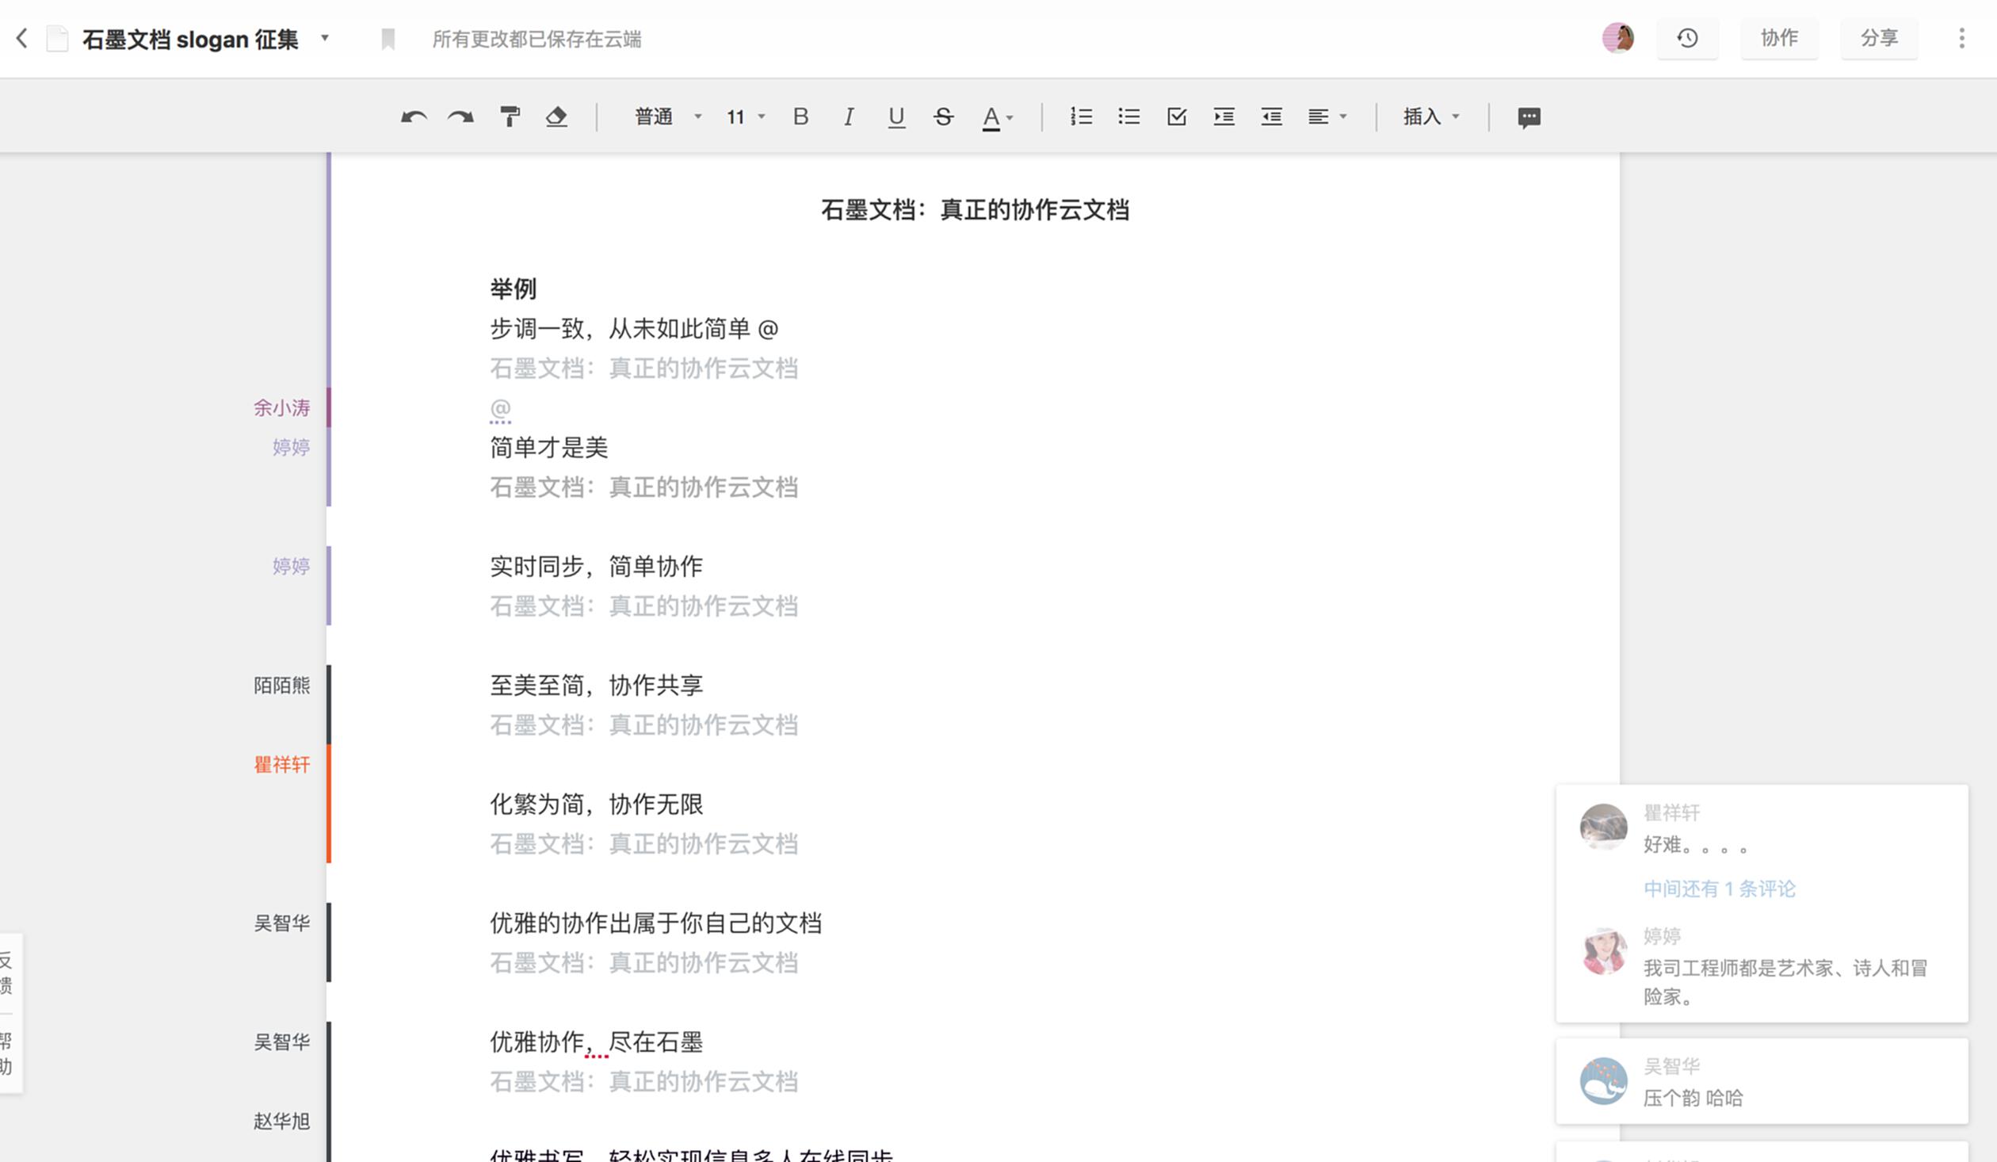The image size is (1997, 1162).
Task: Click the 举例 heading
Action: click(x=513, y=289)
